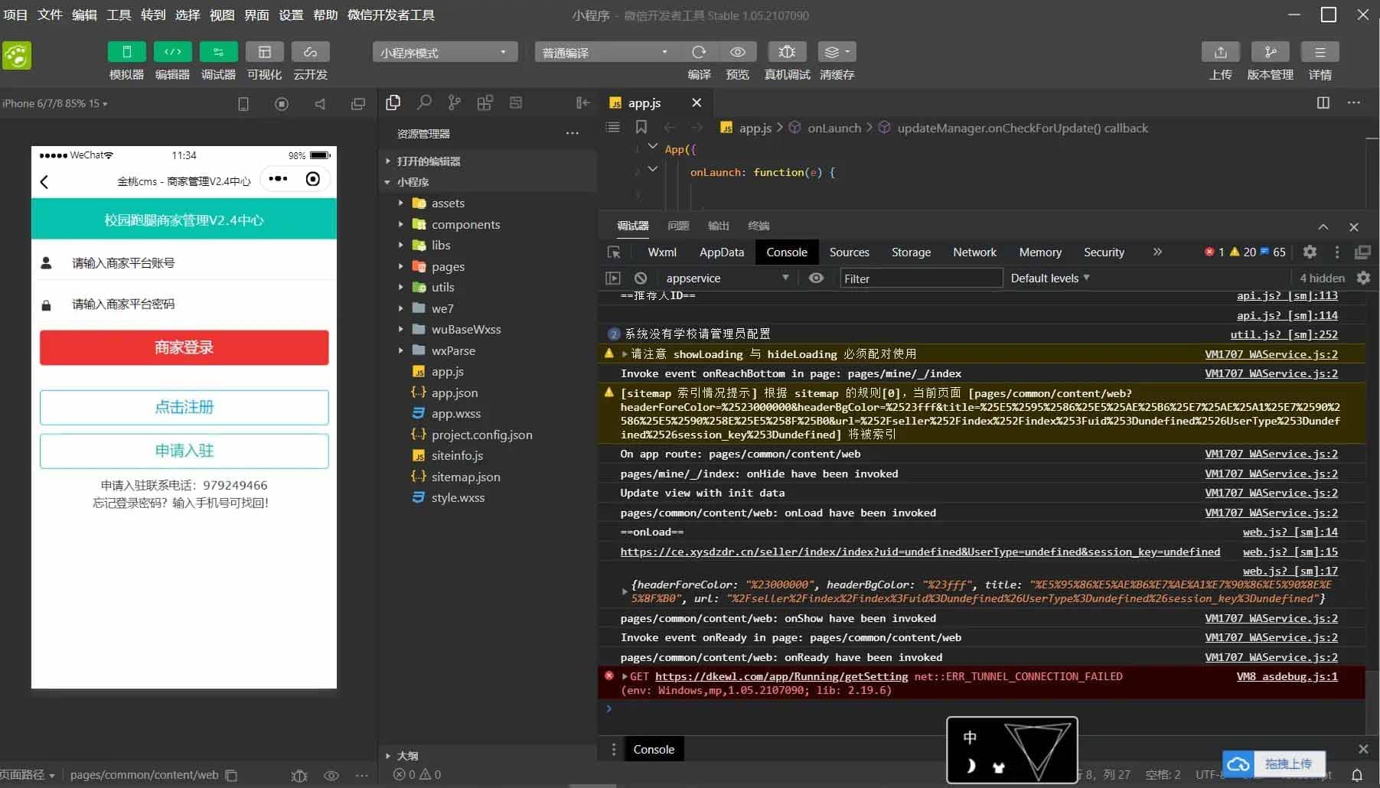This screenshot has height=788, width=1380.
Task: Switch to the Network tab
Action: pos(974,252)
